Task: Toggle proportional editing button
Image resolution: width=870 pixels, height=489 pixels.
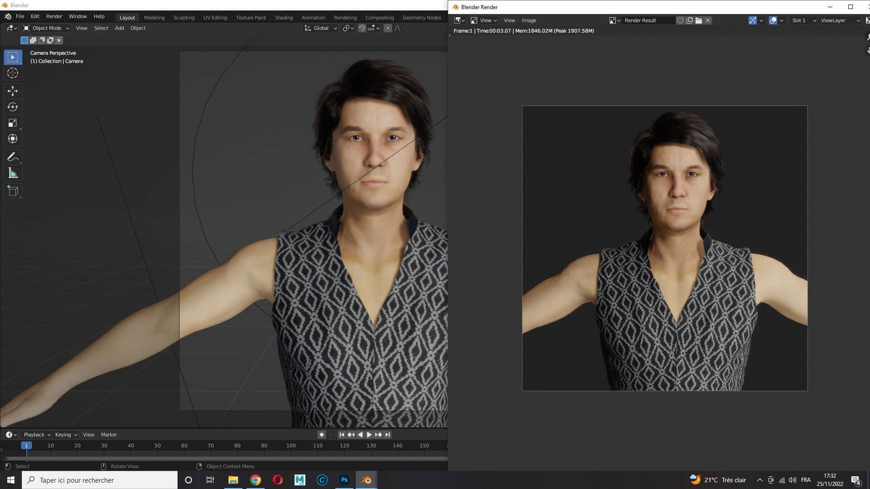Action: point(388,28)
